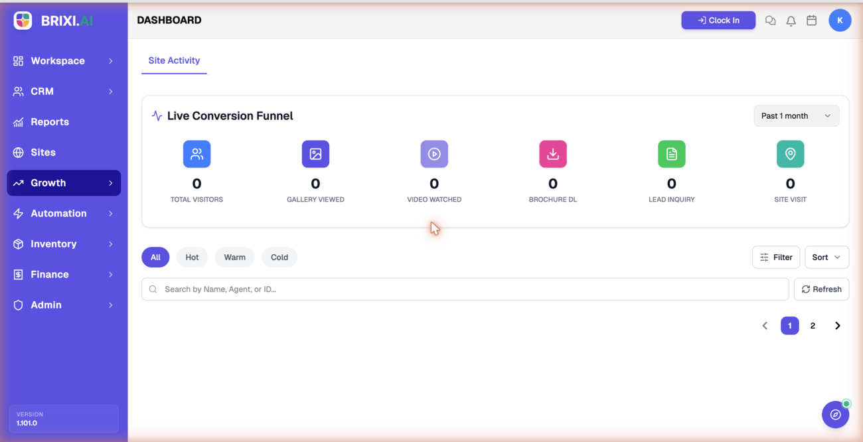Open the Admin sidebar label
The image size is (863, 442).
(x=46, y=305)
